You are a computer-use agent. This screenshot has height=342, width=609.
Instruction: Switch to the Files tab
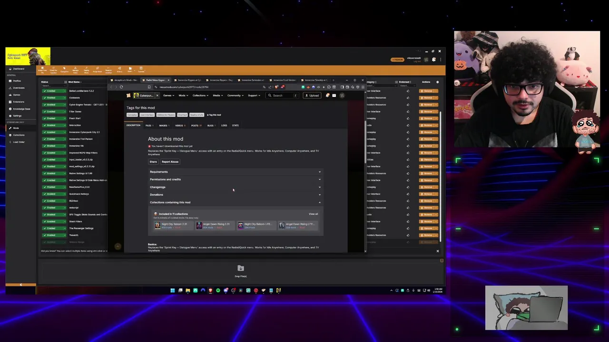149,125
